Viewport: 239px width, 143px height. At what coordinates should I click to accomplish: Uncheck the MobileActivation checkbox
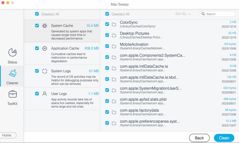[x=107, y=46]
